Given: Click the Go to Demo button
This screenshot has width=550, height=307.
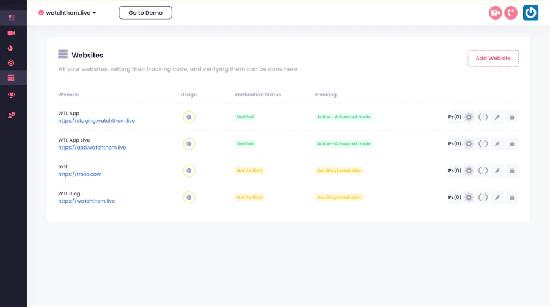Looking at the screenshot, I should pos(145,13).
